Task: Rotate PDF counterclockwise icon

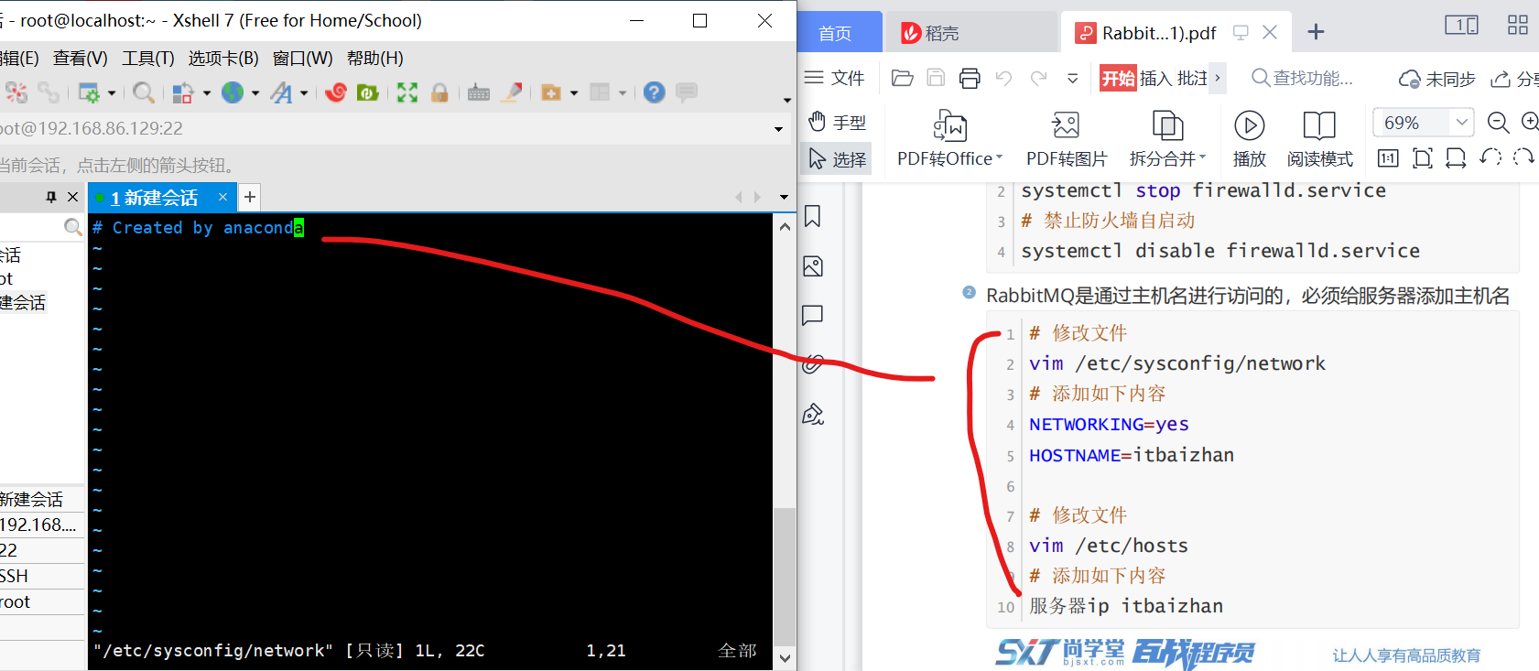Action: [x=1490, y=157]
